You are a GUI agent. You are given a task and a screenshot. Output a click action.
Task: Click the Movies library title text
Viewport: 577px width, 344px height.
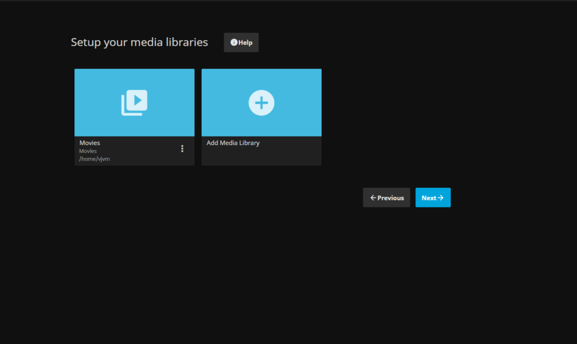point(90,143)
